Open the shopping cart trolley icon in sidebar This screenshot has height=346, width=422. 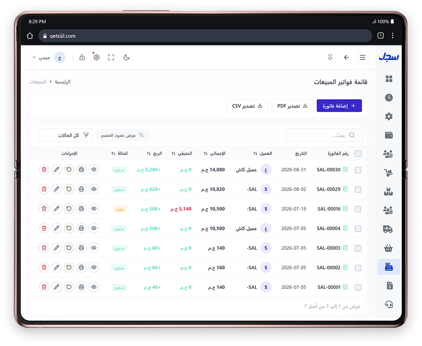pos(388,173)
